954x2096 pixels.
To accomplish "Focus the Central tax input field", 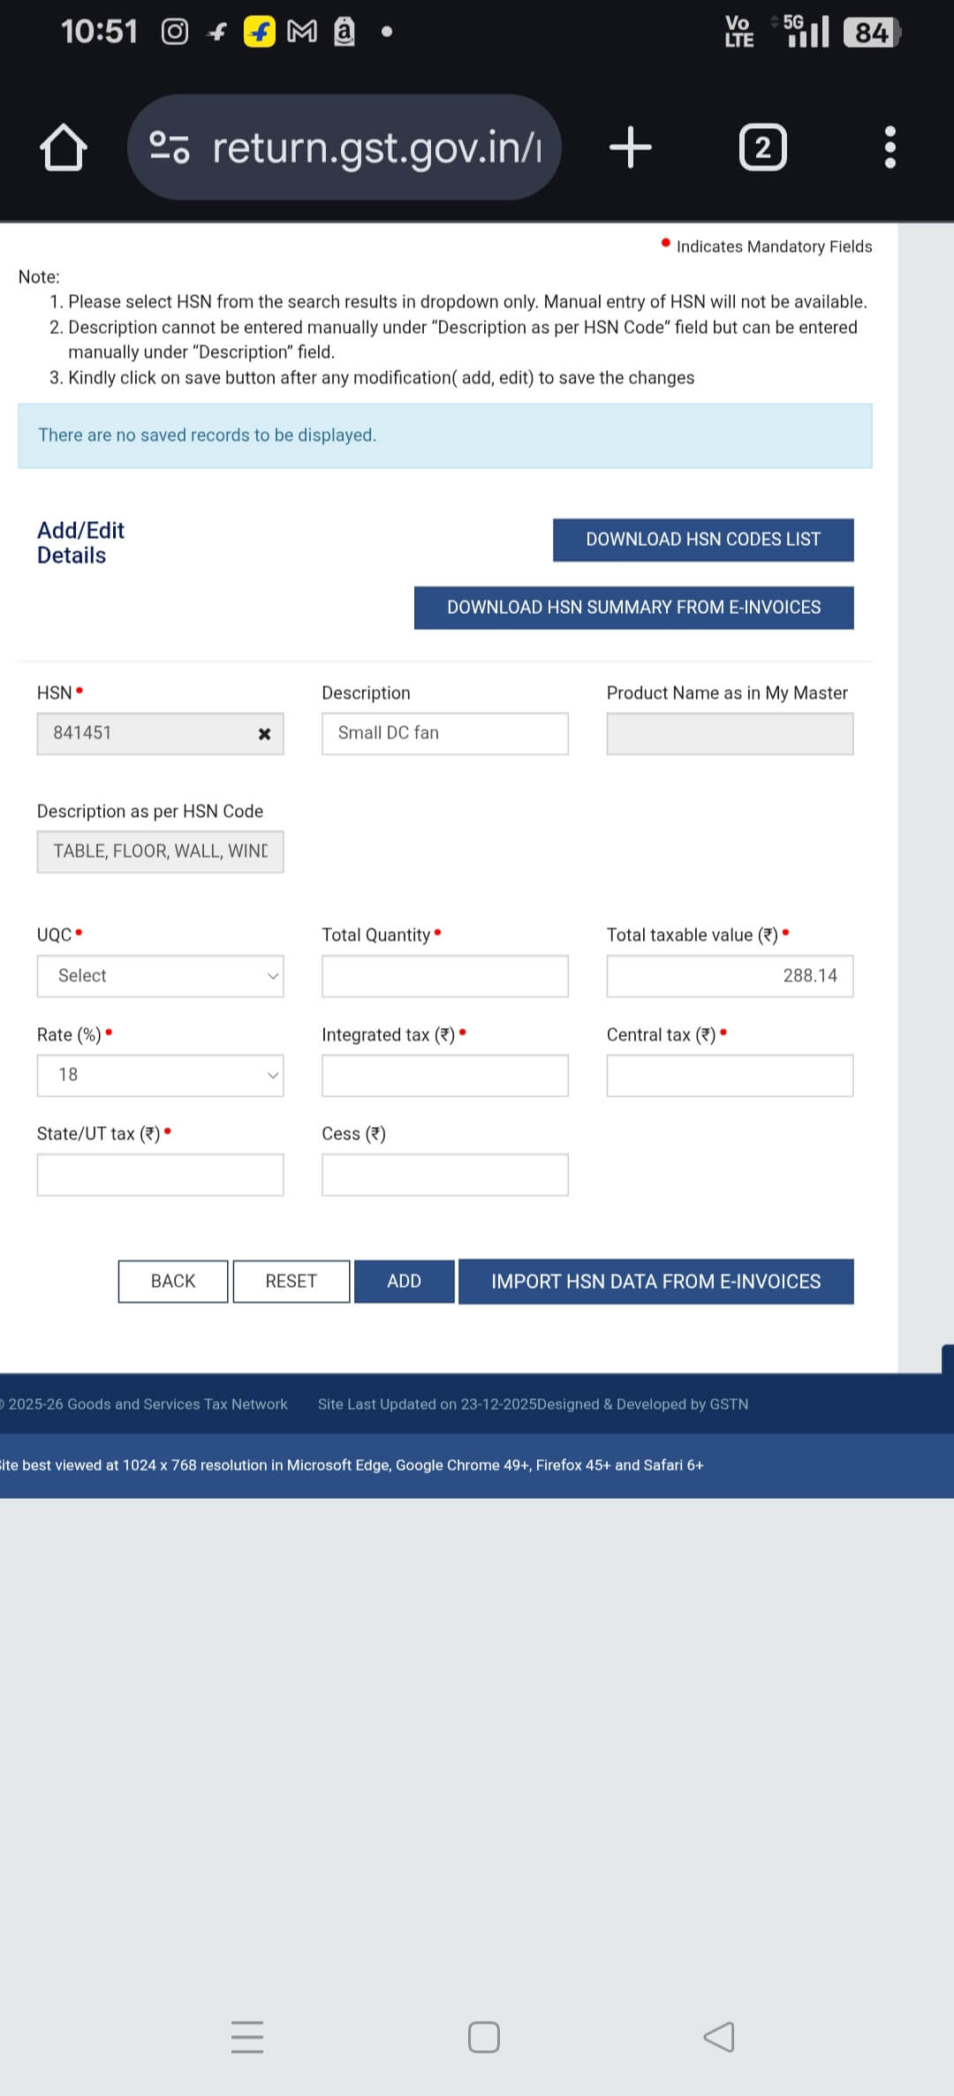I will [730, 1075].
